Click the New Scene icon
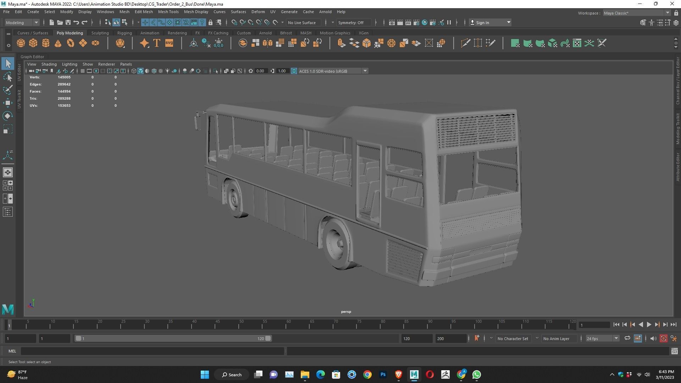The height and width of the screenshot is (383, 681). point(52,22)
